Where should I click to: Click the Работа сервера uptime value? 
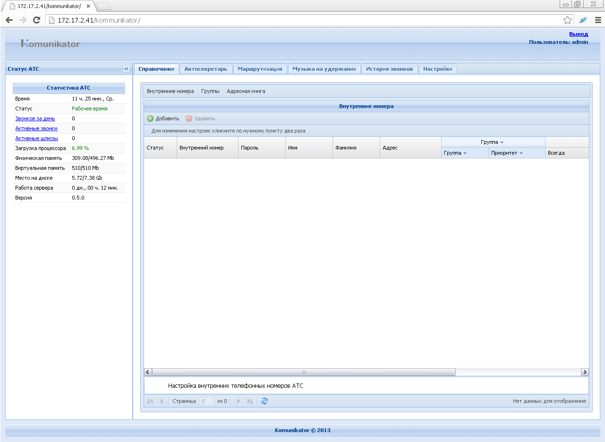95,188
